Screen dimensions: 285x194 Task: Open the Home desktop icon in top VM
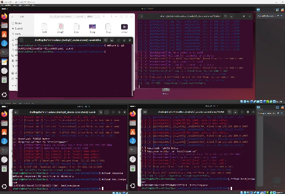(x=166, y=90)
